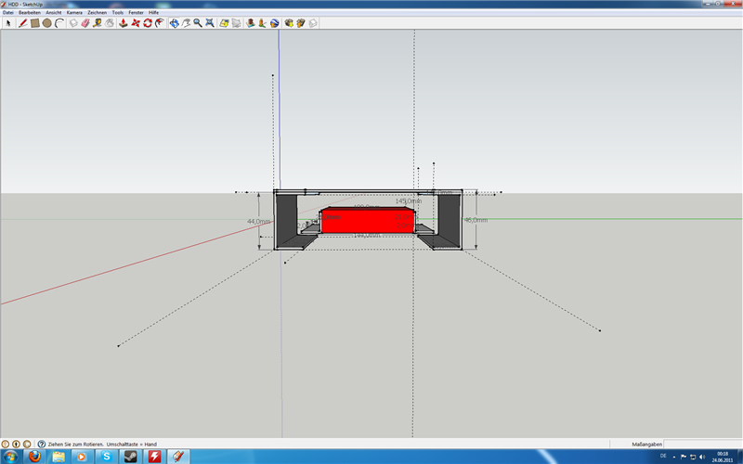743x464 pixels.
Task: Click the 145,0mm dimension label
Action: point(409,200)
